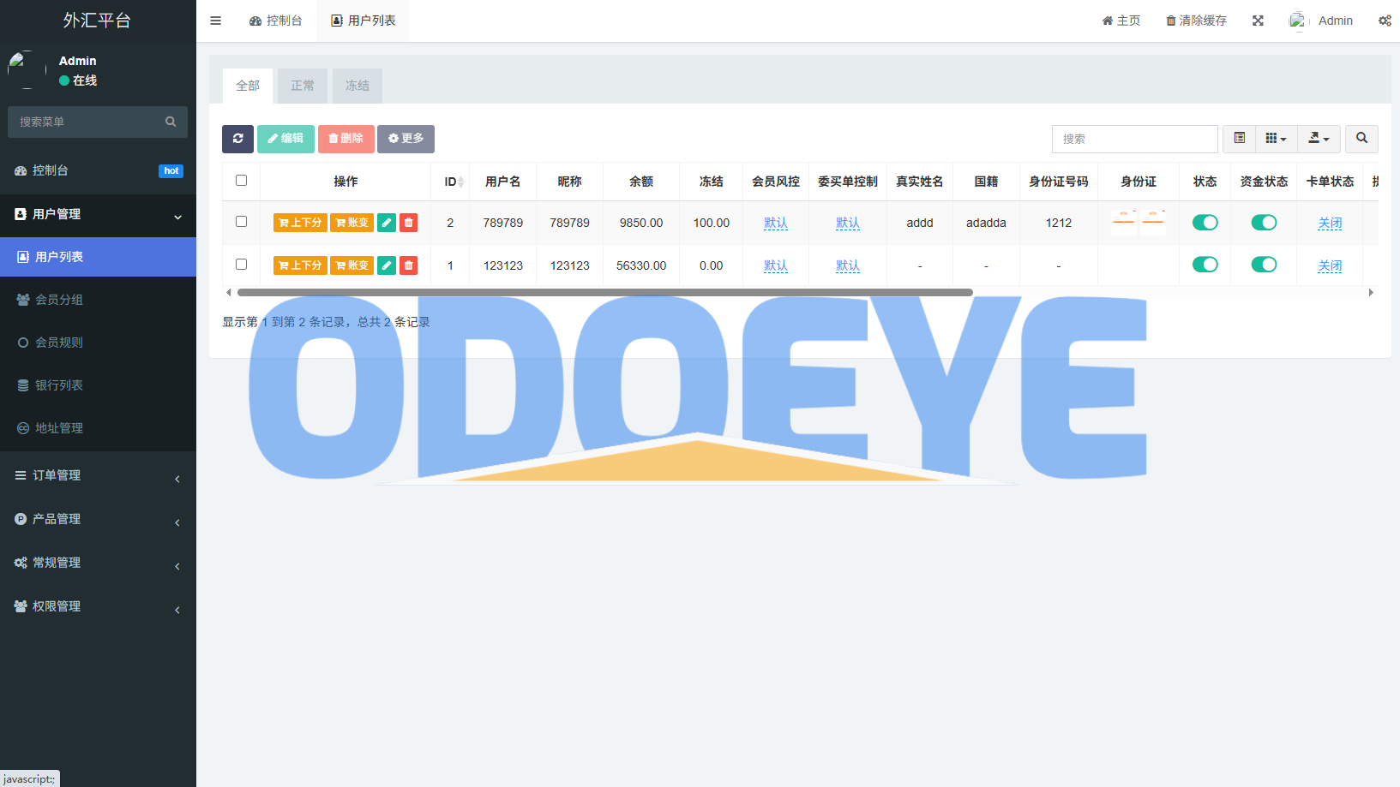Viewport: 1400px width, 787px height.
Task: Check the row checkbox for user 789789
Action: (x=241, y=222)
